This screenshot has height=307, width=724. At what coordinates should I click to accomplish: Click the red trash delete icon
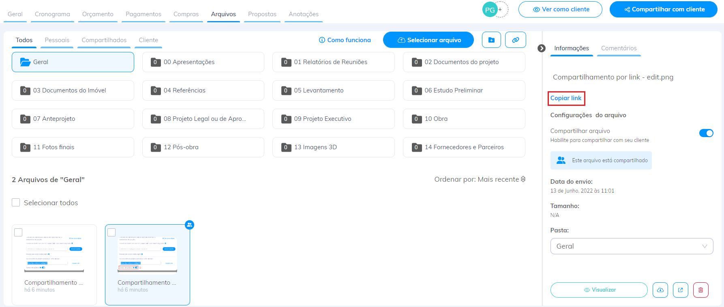pyautogui.click(x=701, y=290)
